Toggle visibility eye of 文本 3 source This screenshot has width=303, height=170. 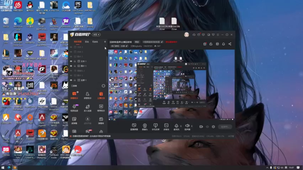71,47
